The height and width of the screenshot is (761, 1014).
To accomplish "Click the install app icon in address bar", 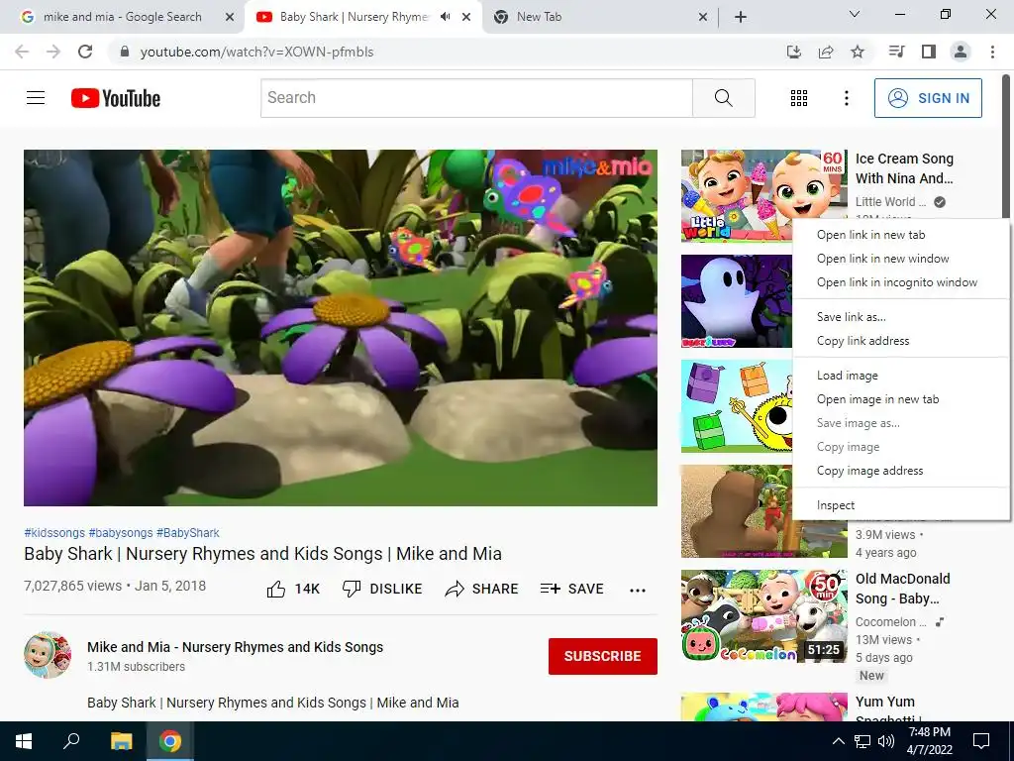I will pyautogui.click(x=794, y=52).
